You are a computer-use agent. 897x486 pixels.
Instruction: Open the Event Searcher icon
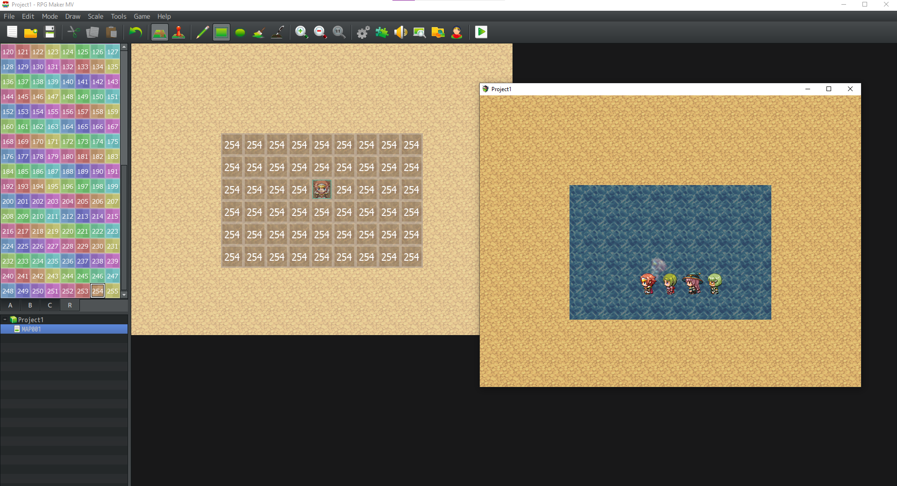pos(420,32)
